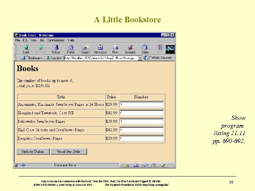Click the Number field for Hall Core Servlets
Viewport: 255px width, 191px height.
(x=141, y=130)
